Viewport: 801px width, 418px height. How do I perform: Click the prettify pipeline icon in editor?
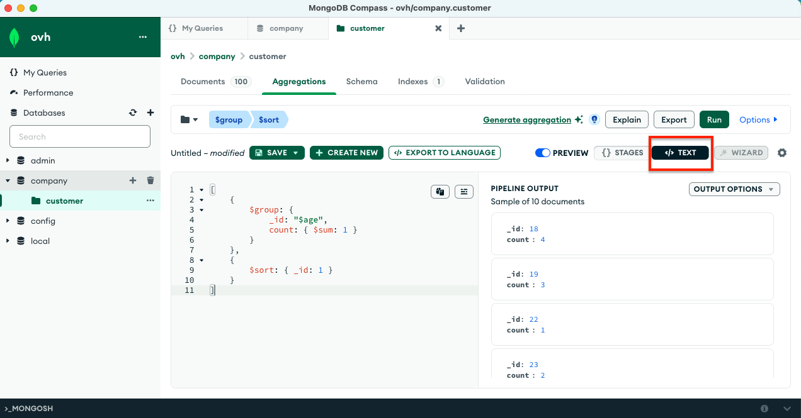(463, 192)
